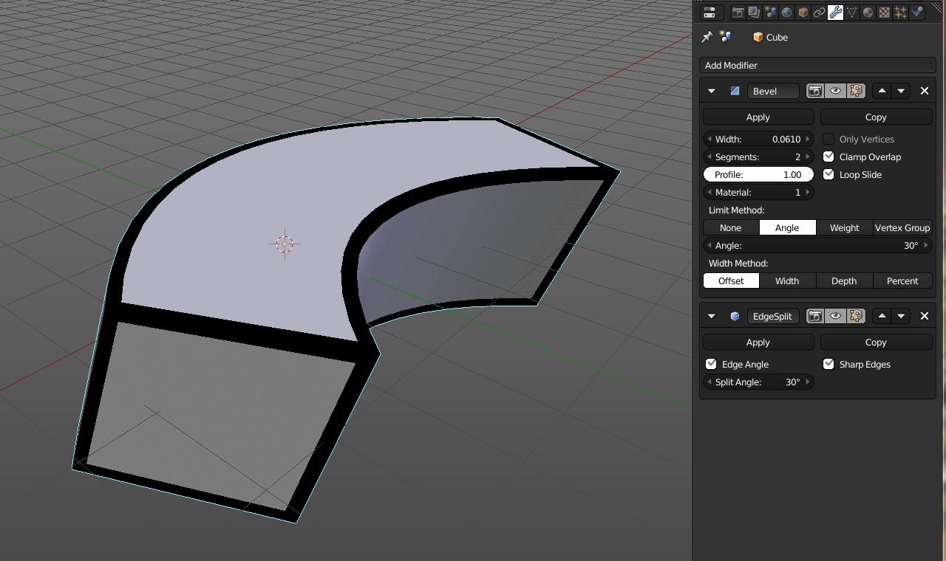Viewport: 946px width, 561px height.
Task: Click the EdgeSplit modifier type icon
Action: 735,316
